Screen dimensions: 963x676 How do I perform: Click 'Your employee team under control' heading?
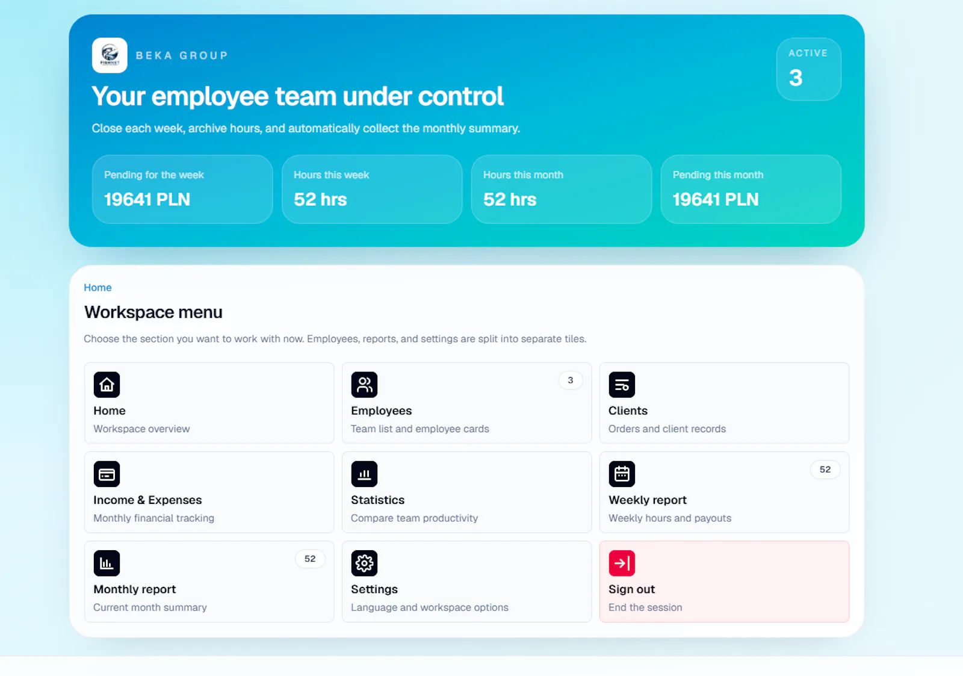click(297, 96)
